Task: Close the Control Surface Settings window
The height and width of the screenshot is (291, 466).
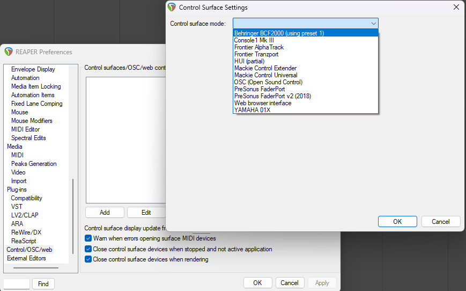Action: point(456,7)
